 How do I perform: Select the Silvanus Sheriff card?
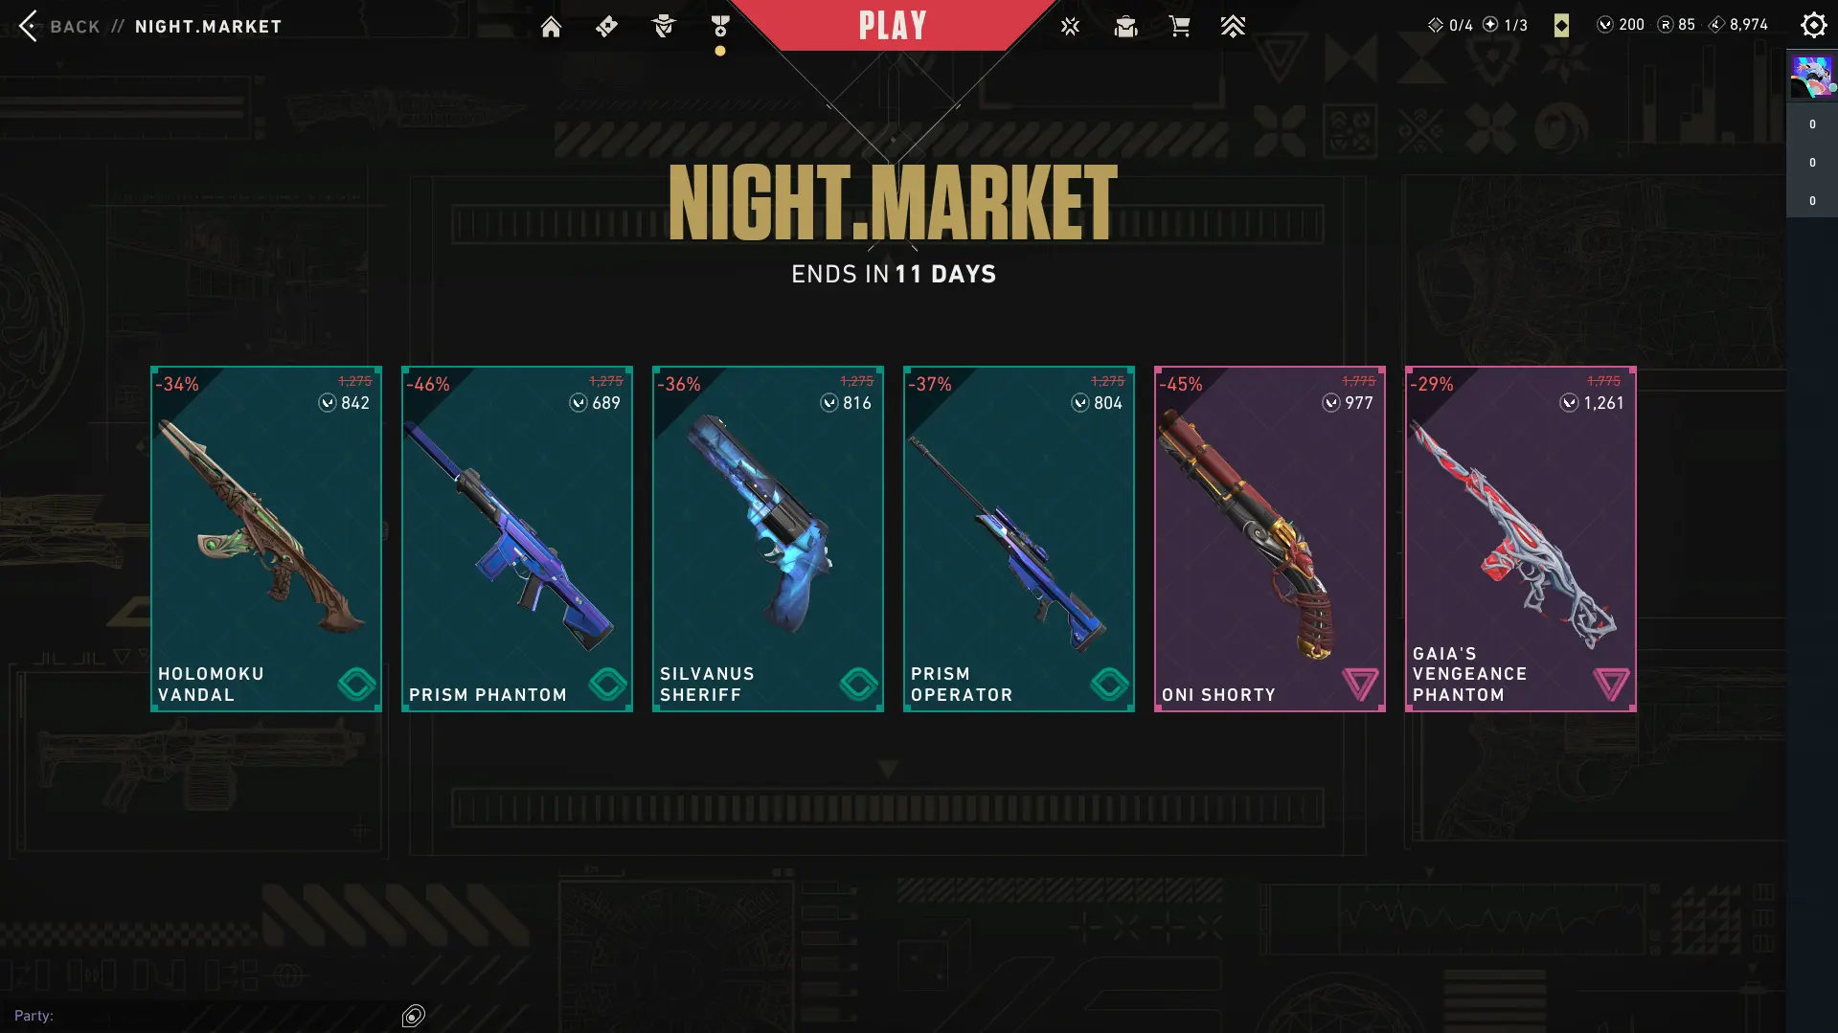[x=768, y=539]
